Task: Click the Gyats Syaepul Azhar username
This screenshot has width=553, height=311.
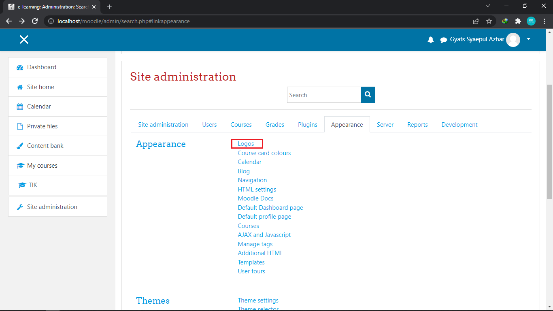Action: click(x=477, y=40)
